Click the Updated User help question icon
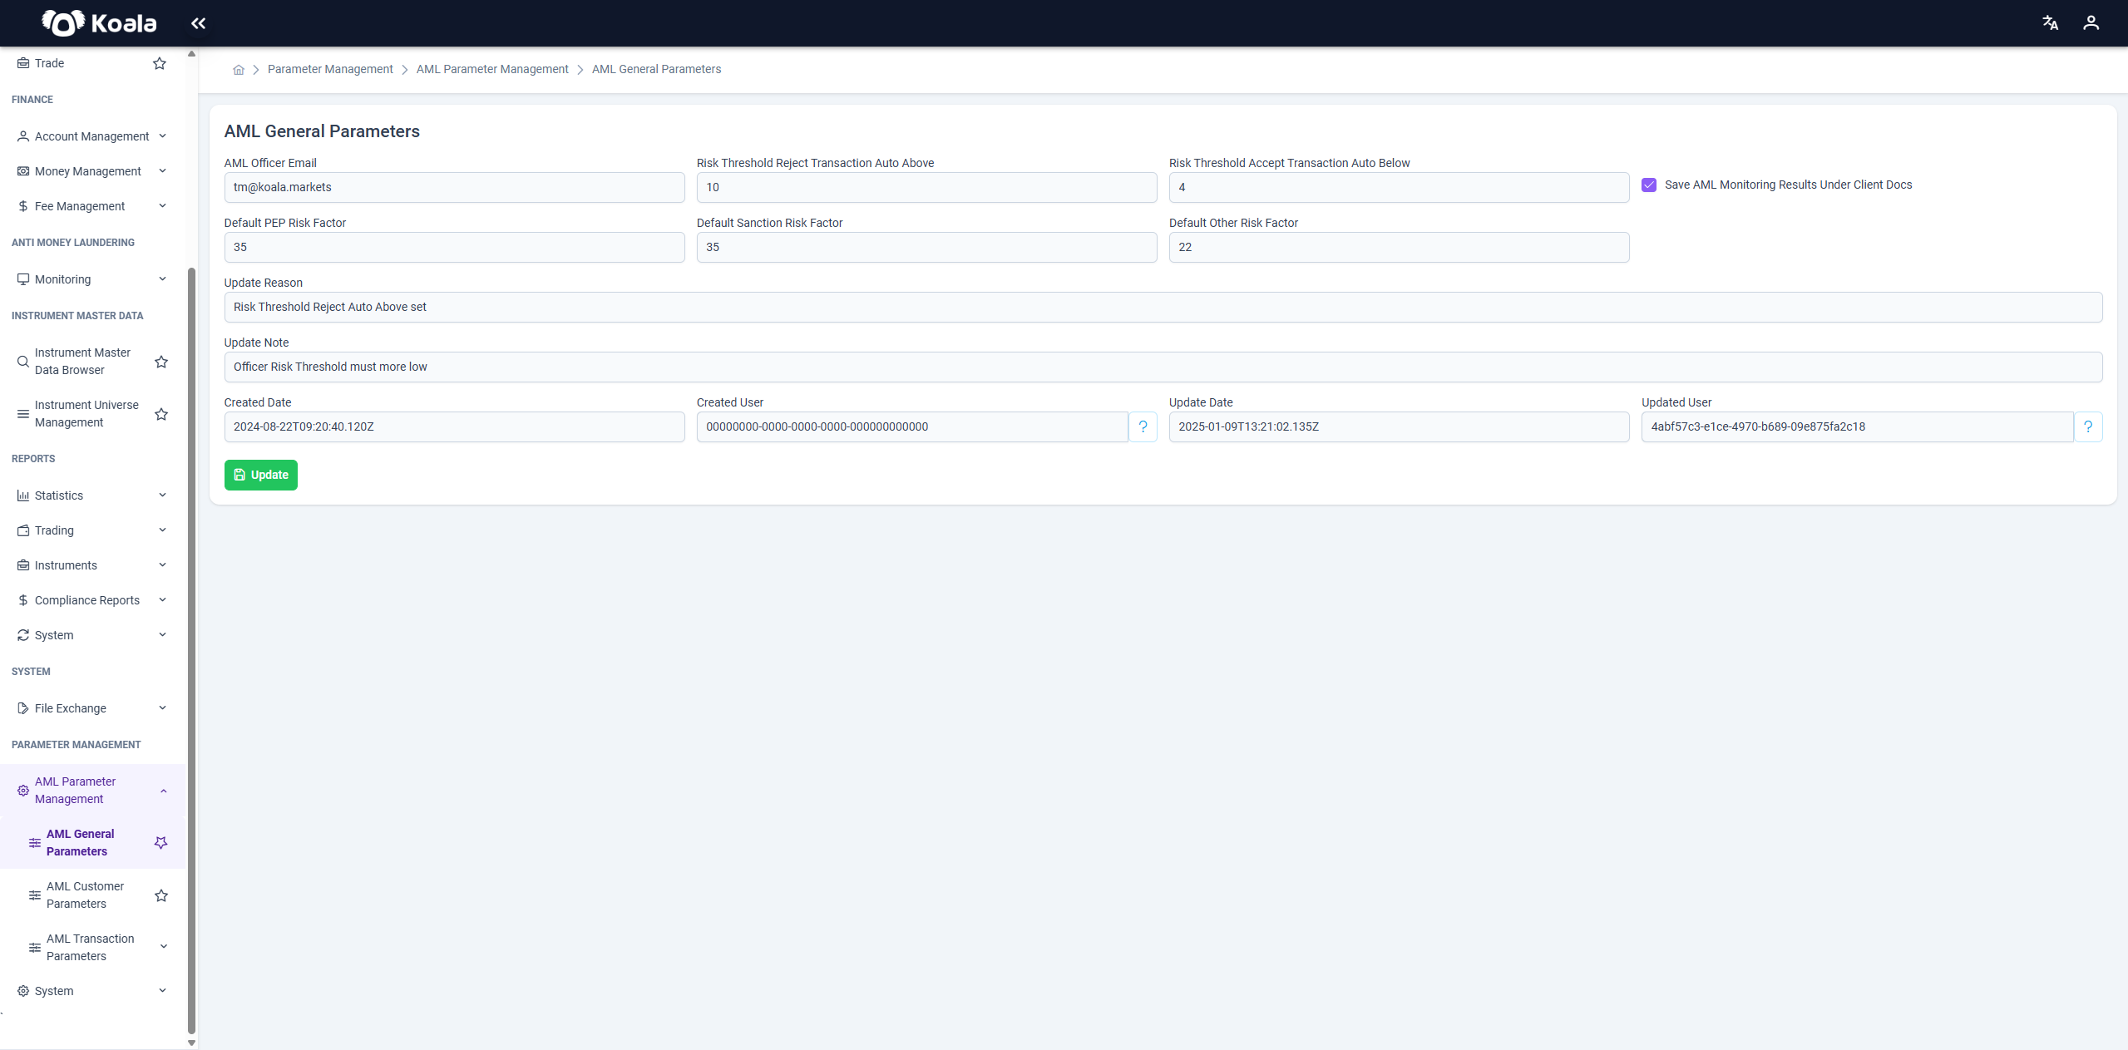Image resolution: width=2128 pixels, height=1050 pixels. [x=2087, y=426]
